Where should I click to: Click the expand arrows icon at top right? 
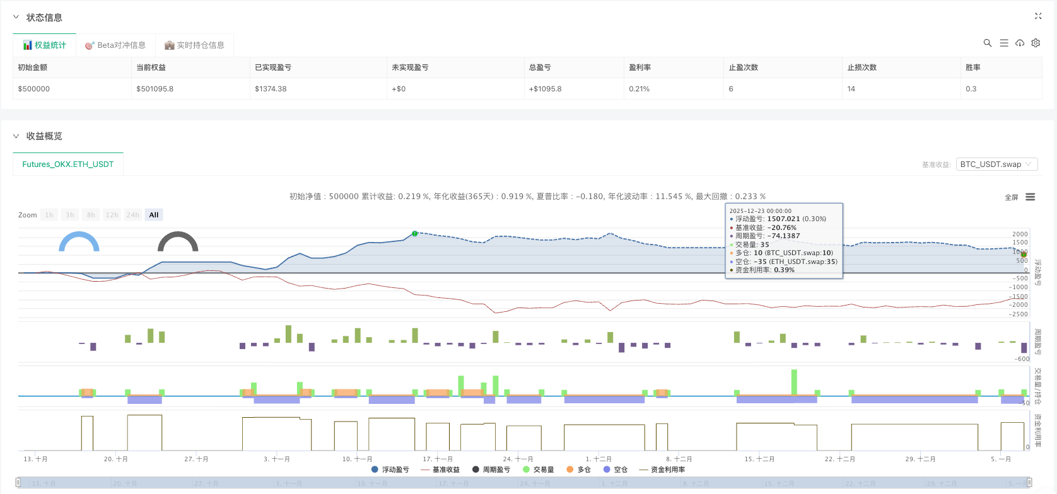click(x=1038, y=16)
